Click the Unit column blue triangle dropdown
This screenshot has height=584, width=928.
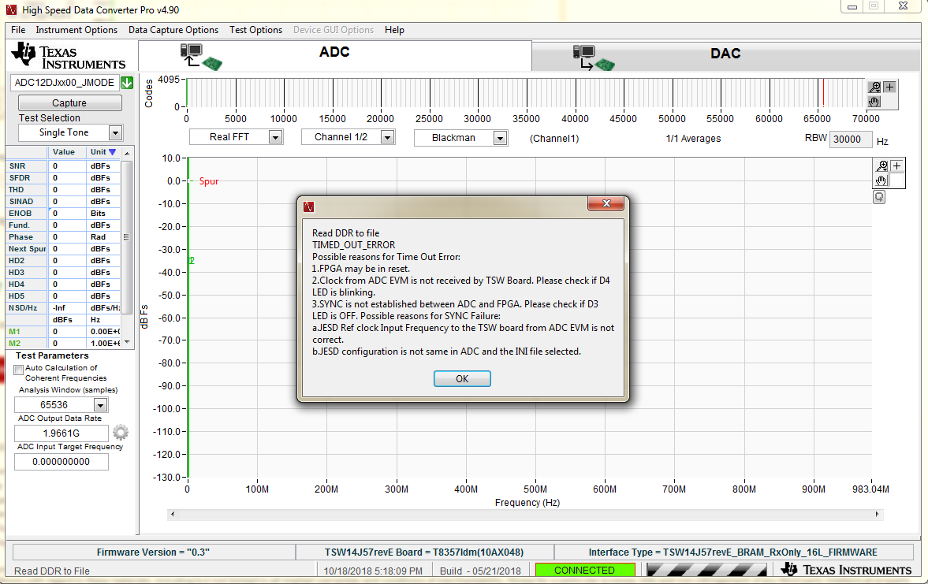pyautogui.click(x=113, y=152)
